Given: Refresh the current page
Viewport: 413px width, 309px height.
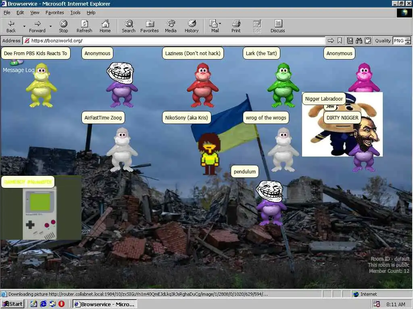Looking at the screenshot, I should coord(84,26).
